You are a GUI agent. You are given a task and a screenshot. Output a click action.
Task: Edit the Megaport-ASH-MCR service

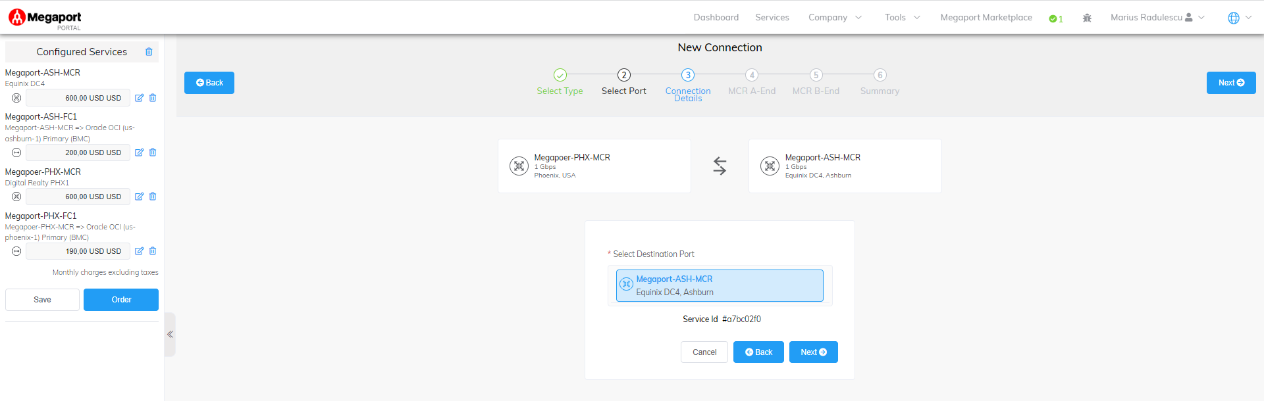point(139,98)
